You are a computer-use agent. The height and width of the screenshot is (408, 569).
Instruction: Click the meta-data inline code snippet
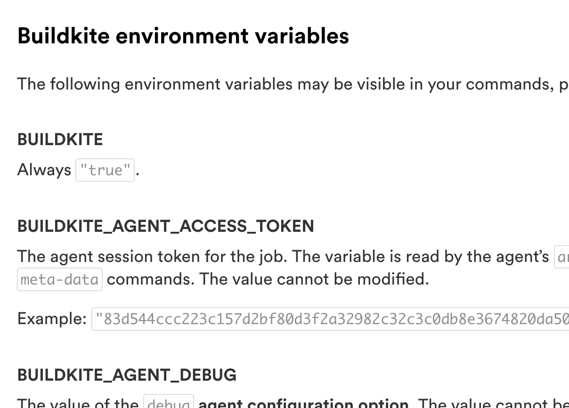(x=60, y=279)
